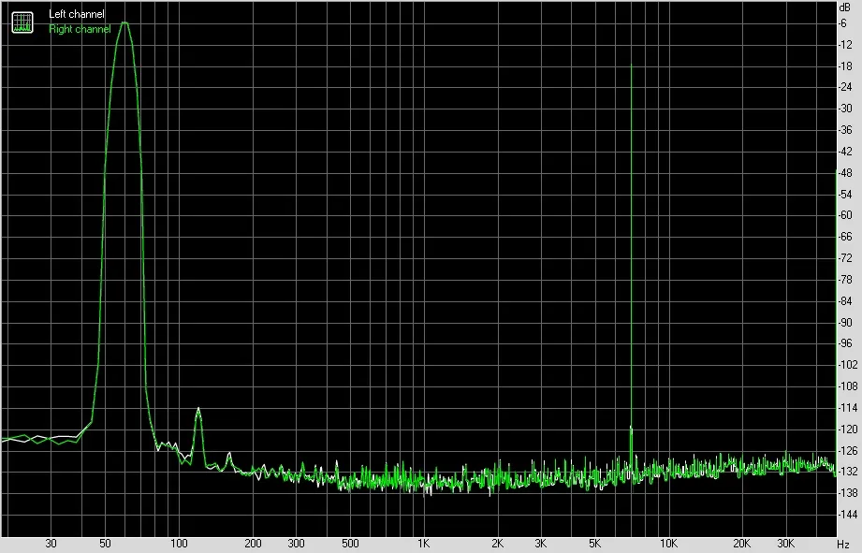This screenshot has width=862, height=553.
Task: Select the "Left channel" legend label
Action: click(x=77, y=14)
